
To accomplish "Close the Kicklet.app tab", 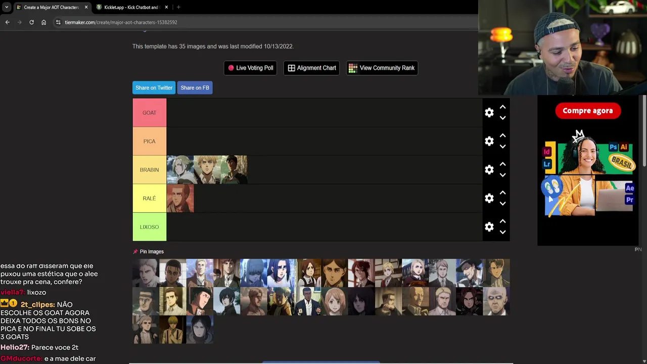I will click(x=166, y=8).
